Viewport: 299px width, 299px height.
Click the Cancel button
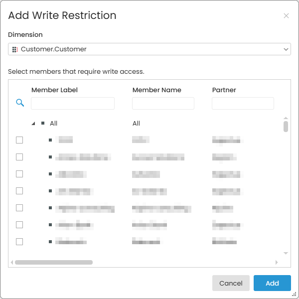[x=231, y=283]
